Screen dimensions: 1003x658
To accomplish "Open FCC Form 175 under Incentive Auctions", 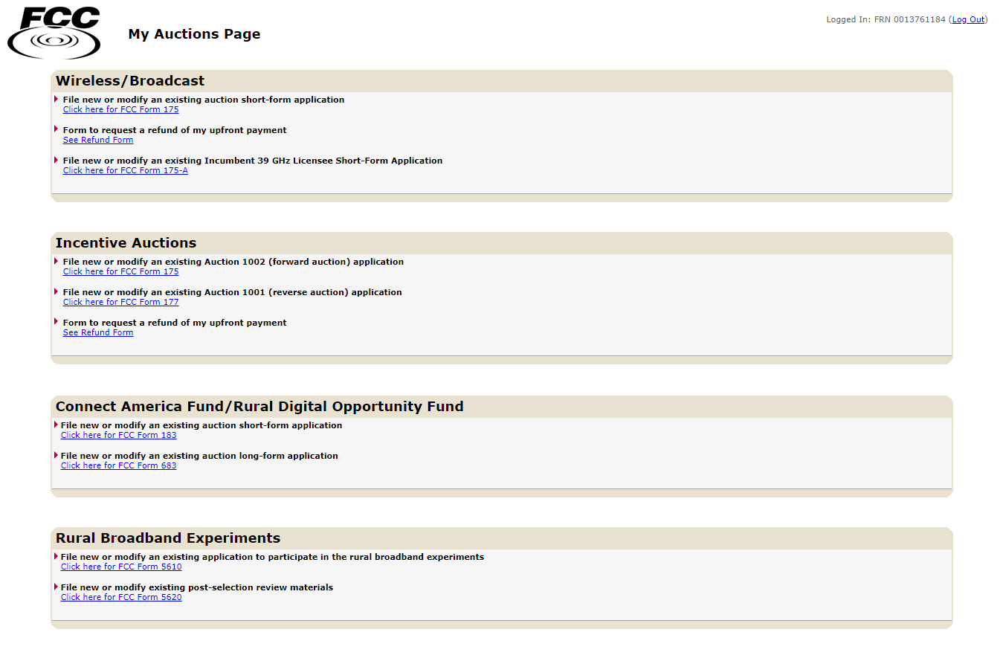I will point(120,272).
